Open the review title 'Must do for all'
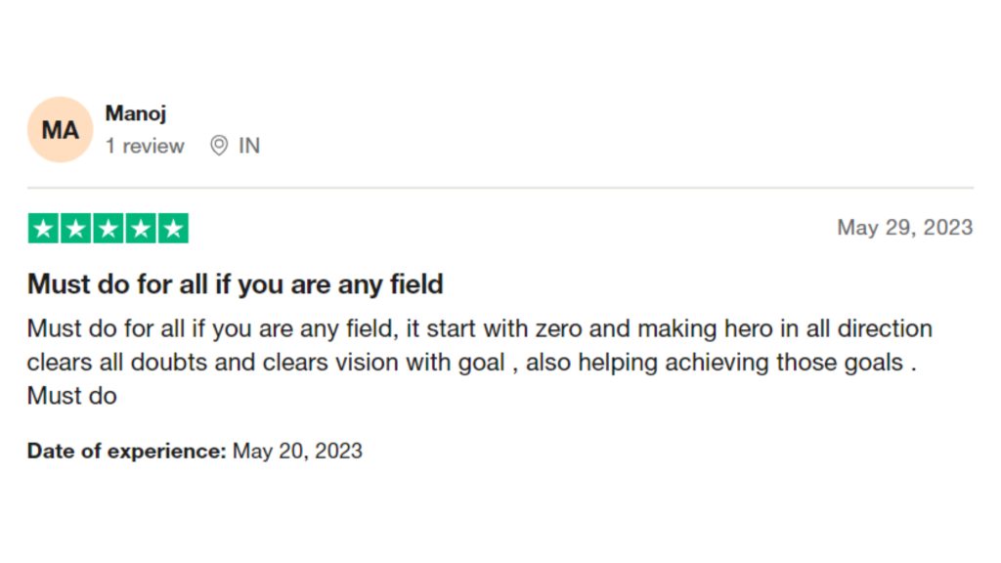Image resolution: width=1001 pixels, height=563 pixels. tap(235, 284)
